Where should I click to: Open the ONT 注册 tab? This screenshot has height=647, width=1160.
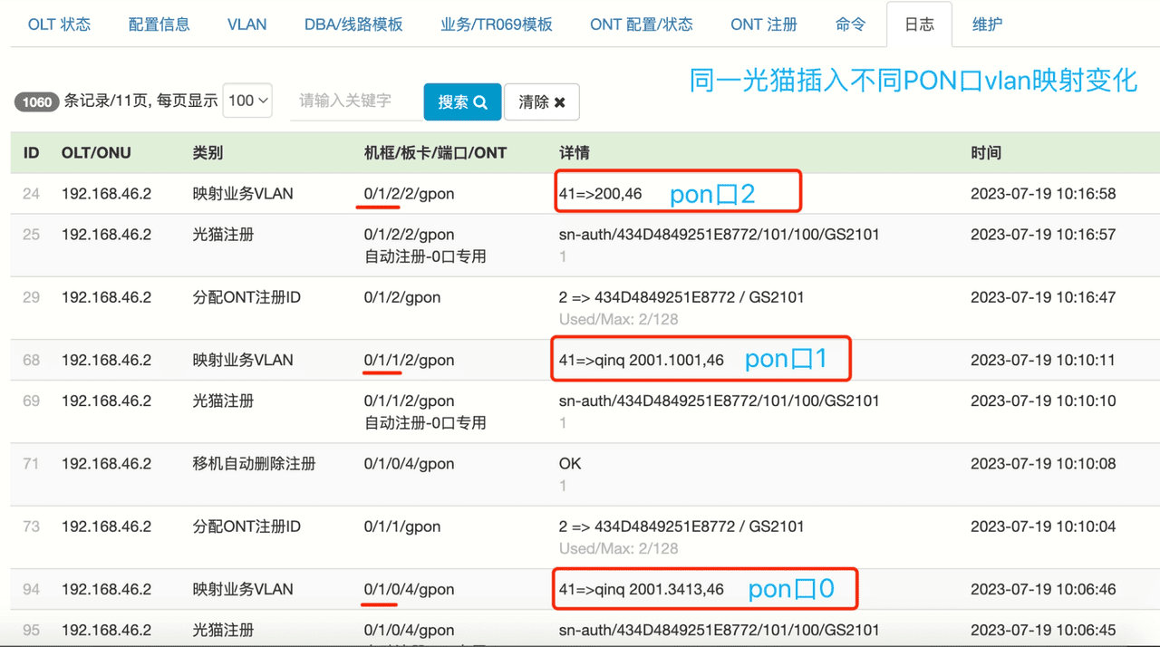[x=764, y=24]
